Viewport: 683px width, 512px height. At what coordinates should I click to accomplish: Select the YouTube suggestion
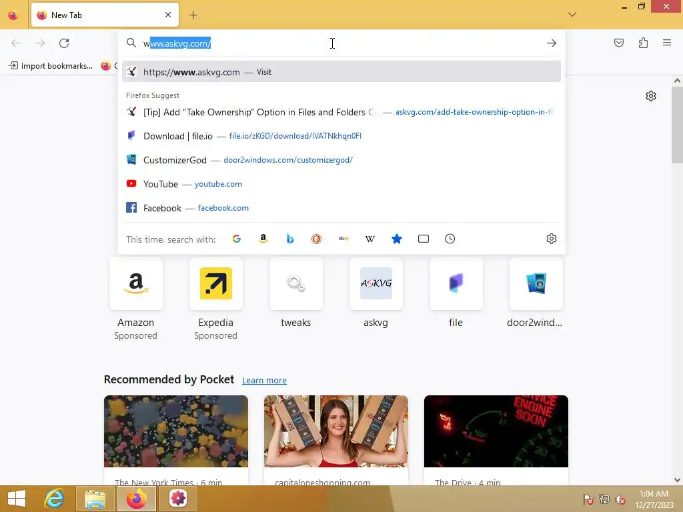pos(341,184)
